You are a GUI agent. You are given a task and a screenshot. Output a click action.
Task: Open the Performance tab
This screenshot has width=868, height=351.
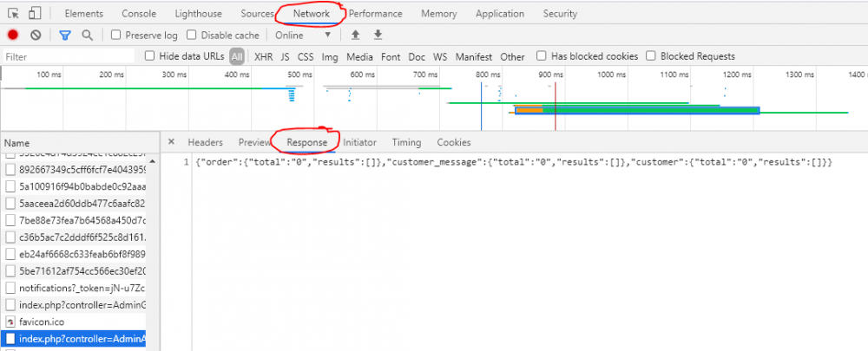tap(375, 14)
